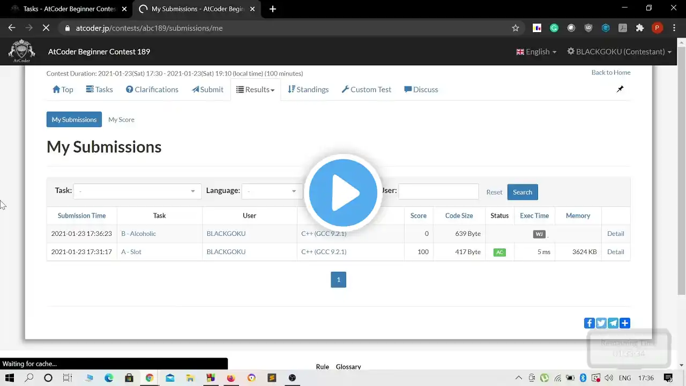The height and width of the screenshot is (386, 686).
Task: Share the page via the Telegram icon
Action: pyautogui.click(x=613, y=323)
